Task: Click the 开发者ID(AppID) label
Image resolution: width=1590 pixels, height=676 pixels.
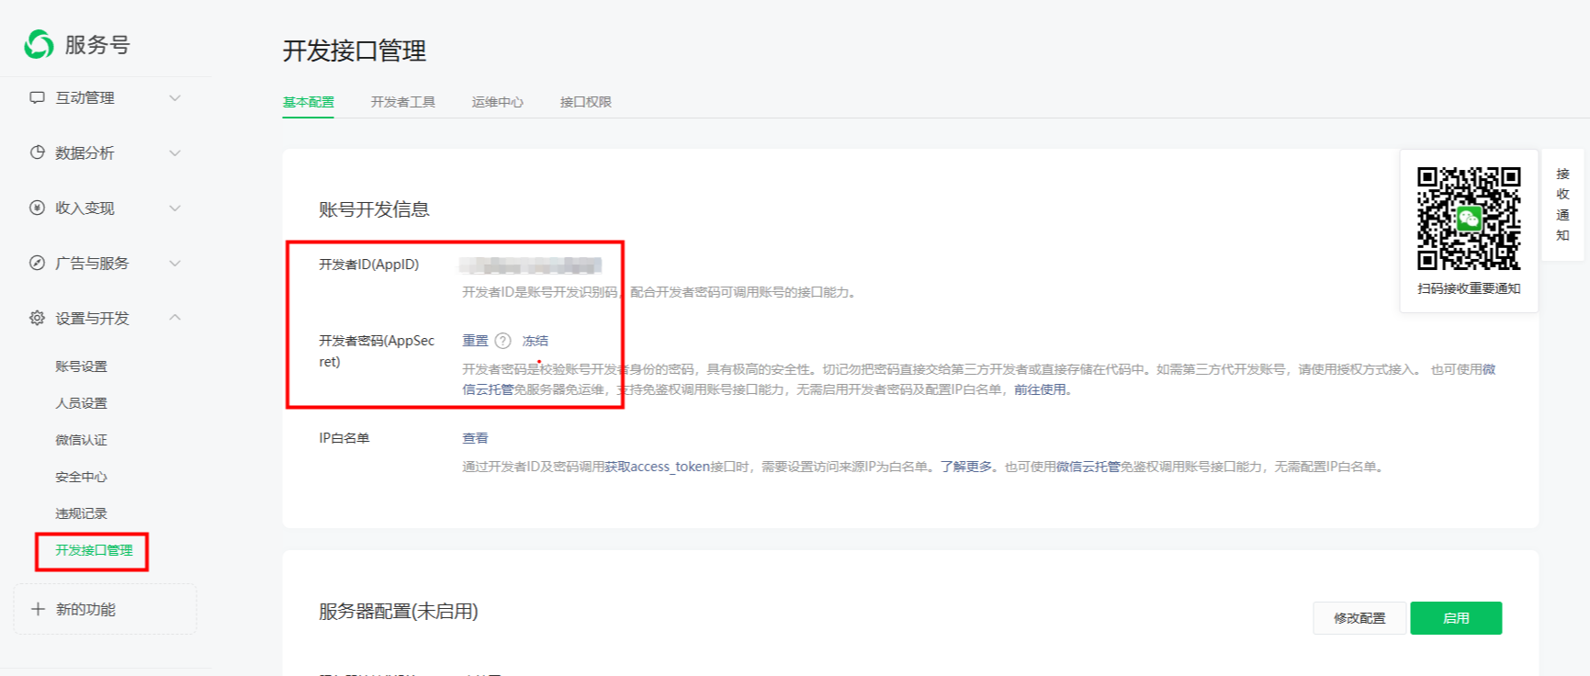Action: [x=369, y=265]
